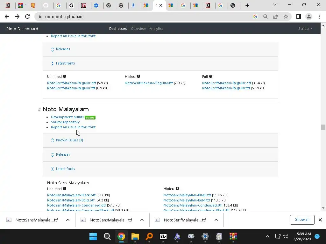
Task: Open the tab search chevron
Action: tap(275, 4)
